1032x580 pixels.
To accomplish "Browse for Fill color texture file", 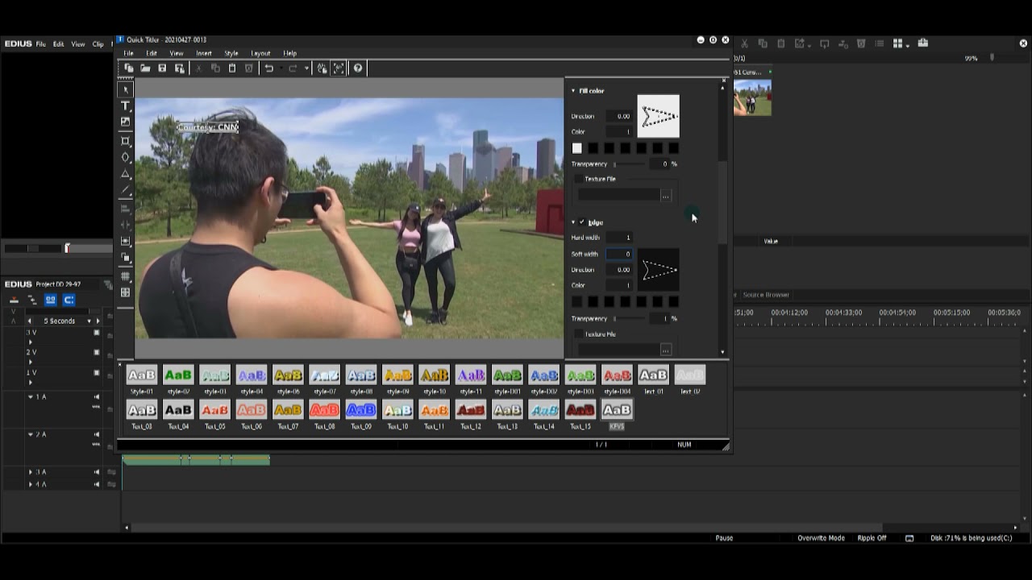I will click(665, 196).
